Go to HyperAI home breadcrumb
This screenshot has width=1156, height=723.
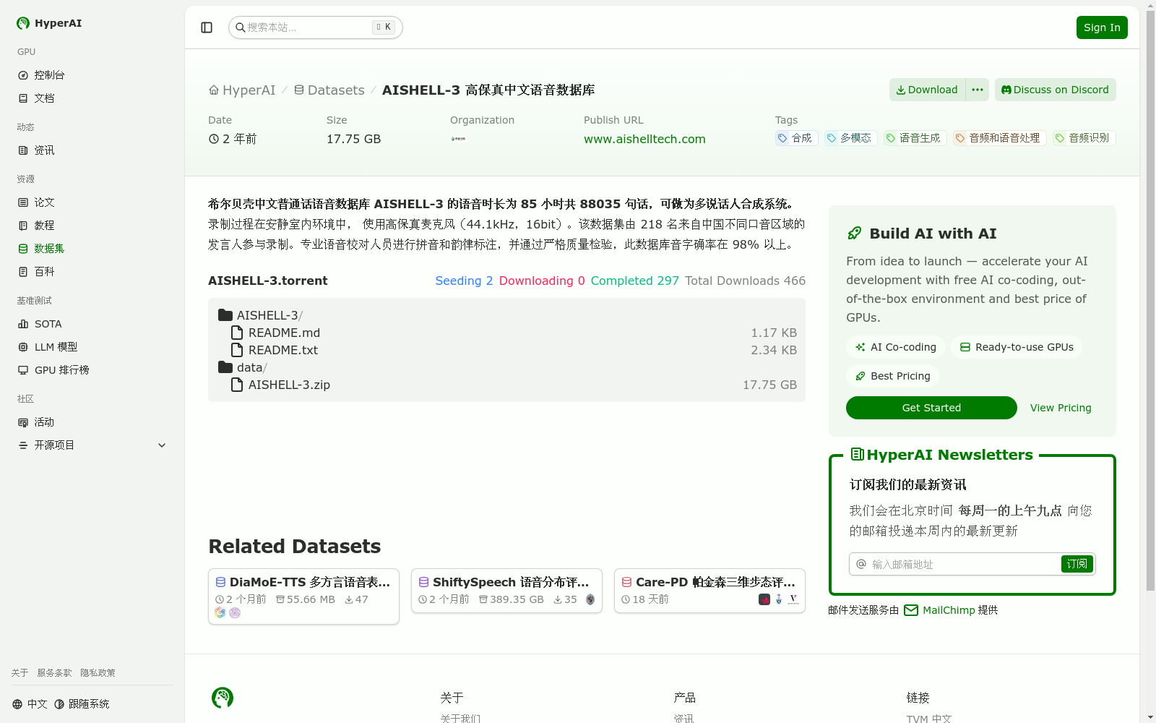pos(242,90)
